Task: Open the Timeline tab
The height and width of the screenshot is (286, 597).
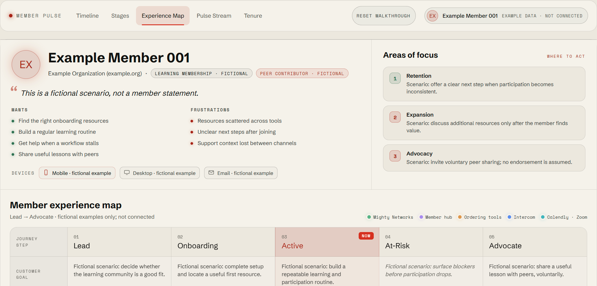Action: click(88, 16)
